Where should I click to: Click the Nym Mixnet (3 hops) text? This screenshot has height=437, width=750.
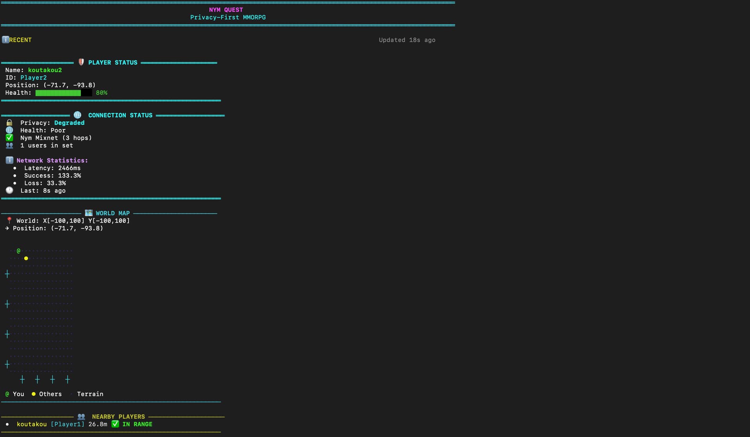pos(56,138)
